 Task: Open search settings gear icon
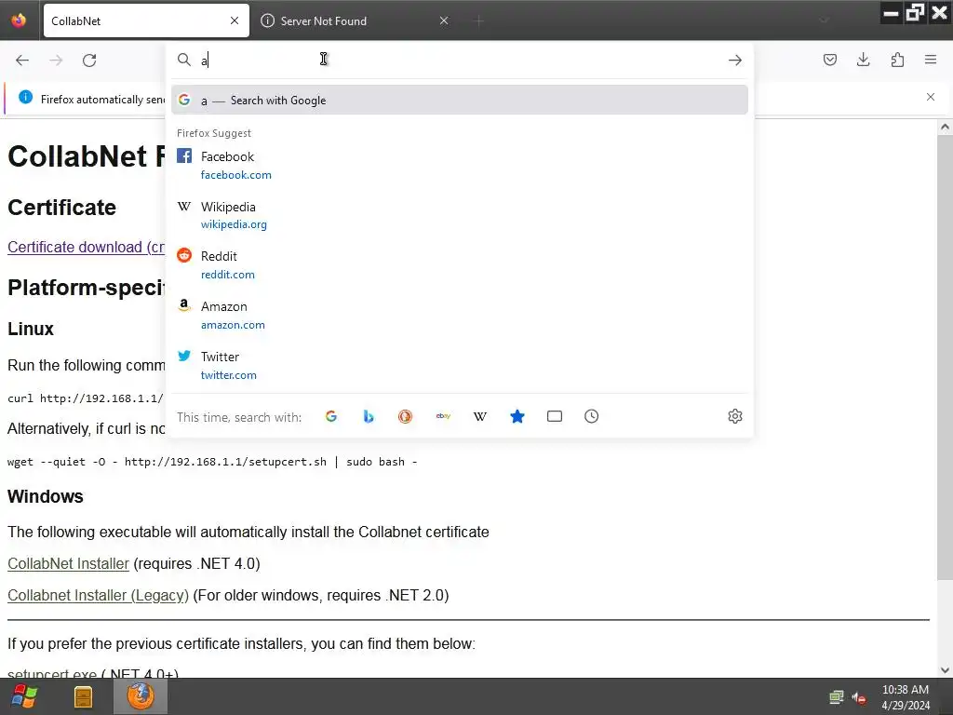pos(735,416)
